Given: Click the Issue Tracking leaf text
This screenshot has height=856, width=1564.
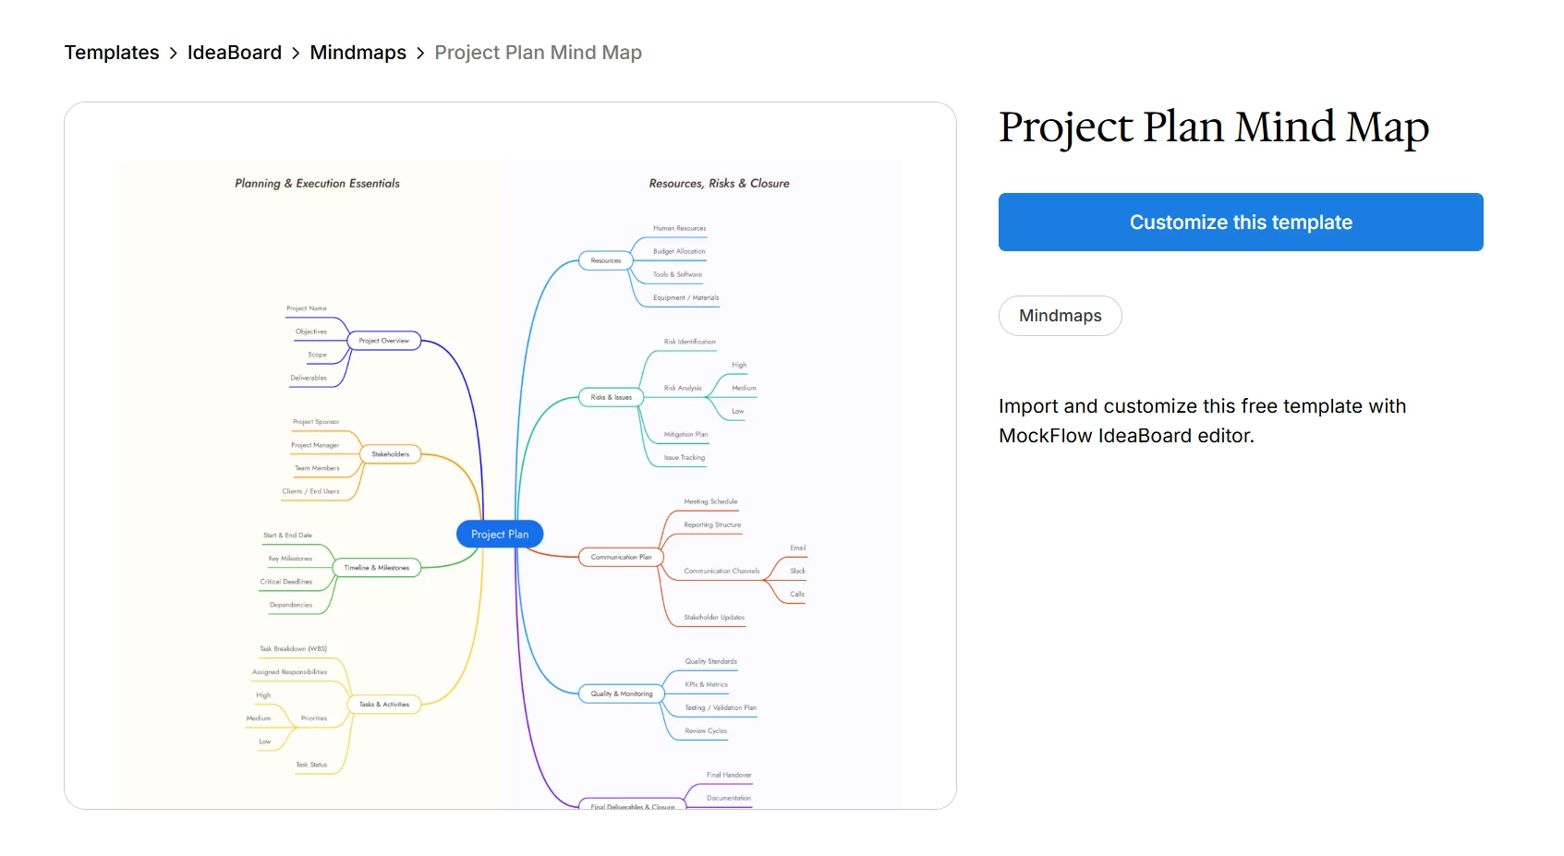Looking at the screenshot, I should 685,457.
